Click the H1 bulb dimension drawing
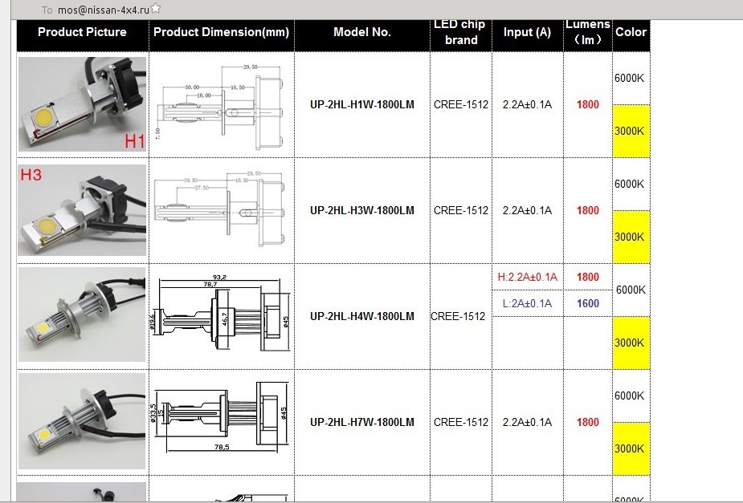The image size is (743, 503). 220,106
